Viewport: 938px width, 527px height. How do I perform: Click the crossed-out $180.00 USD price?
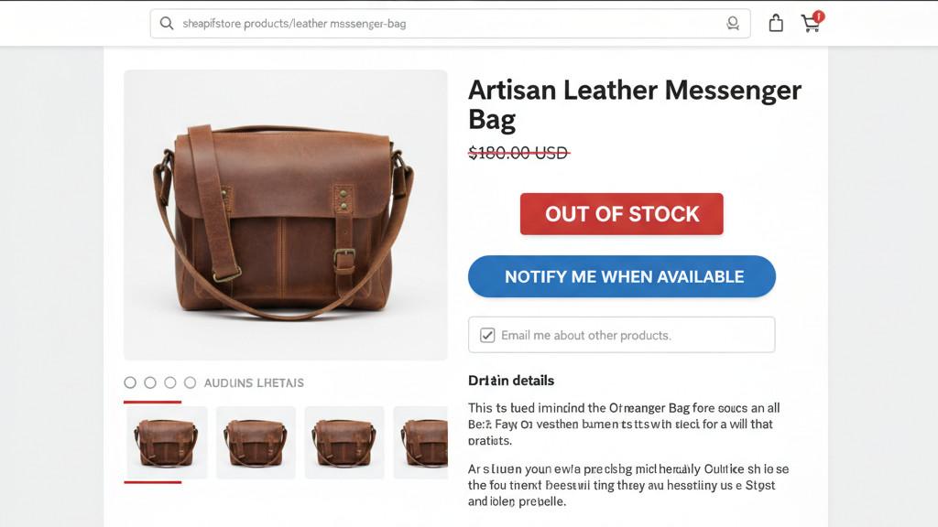point(518,153)
